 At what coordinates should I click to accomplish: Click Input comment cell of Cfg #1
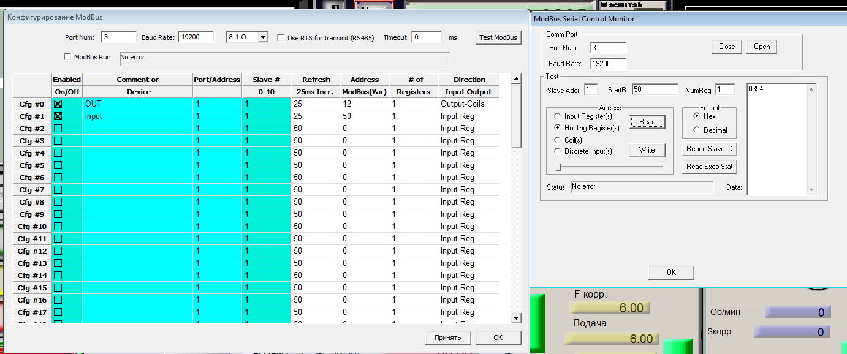click(x=137, y=116)
